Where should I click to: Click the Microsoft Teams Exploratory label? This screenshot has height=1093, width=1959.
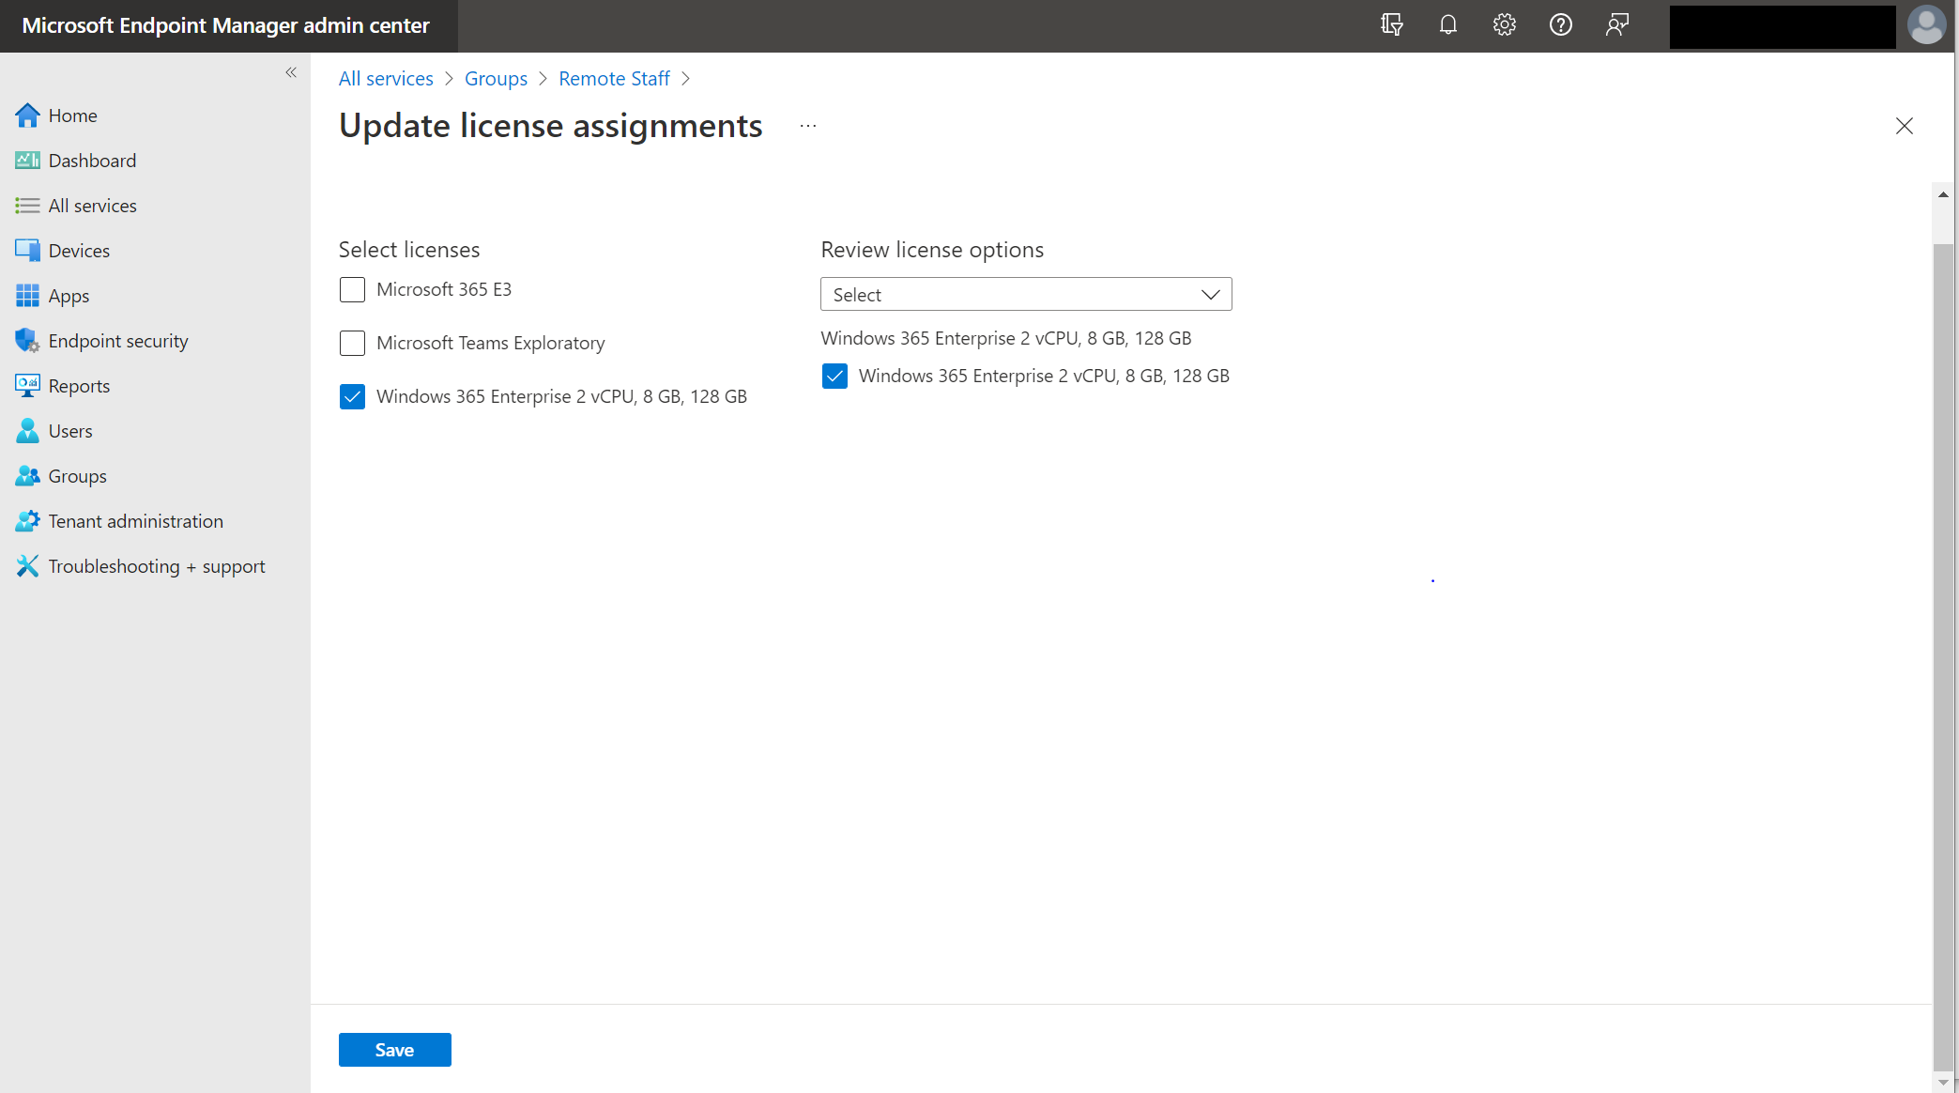(490, 343)
